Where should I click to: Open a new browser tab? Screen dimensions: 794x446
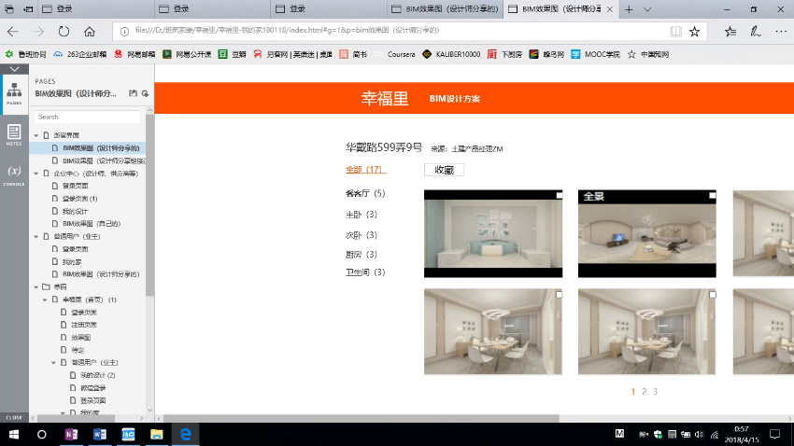click(x=629, y=9)
